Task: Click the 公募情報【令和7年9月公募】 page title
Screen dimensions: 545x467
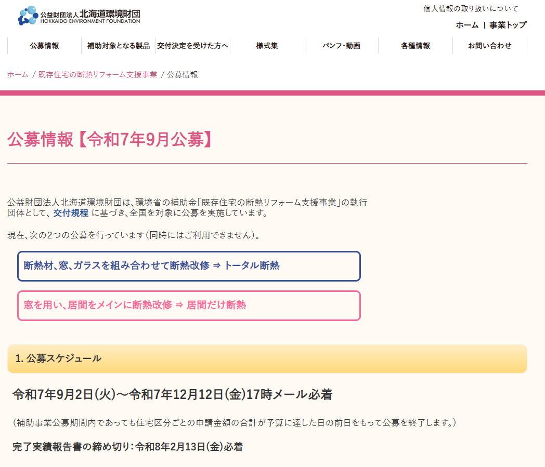Action: tap(110, 140)
